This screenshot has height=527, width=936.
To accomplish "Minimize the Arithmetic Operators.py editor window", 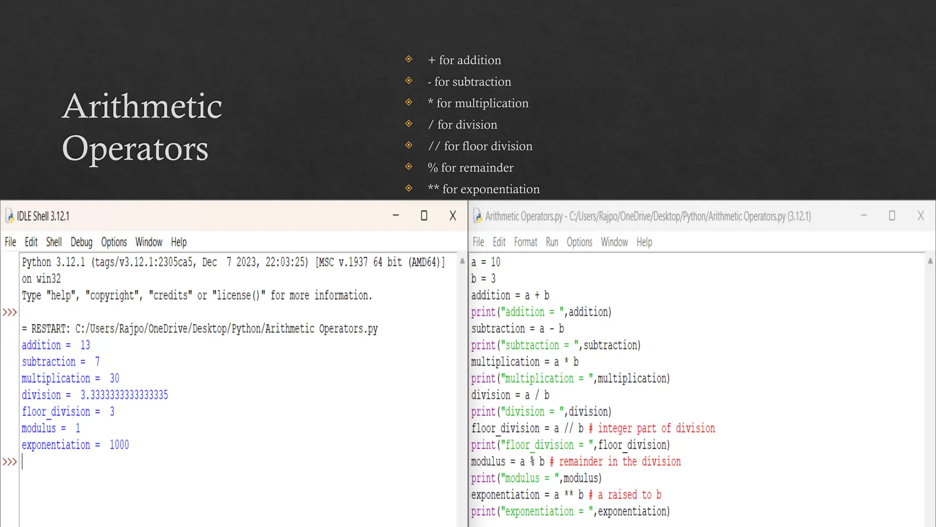I will point(863,215).
